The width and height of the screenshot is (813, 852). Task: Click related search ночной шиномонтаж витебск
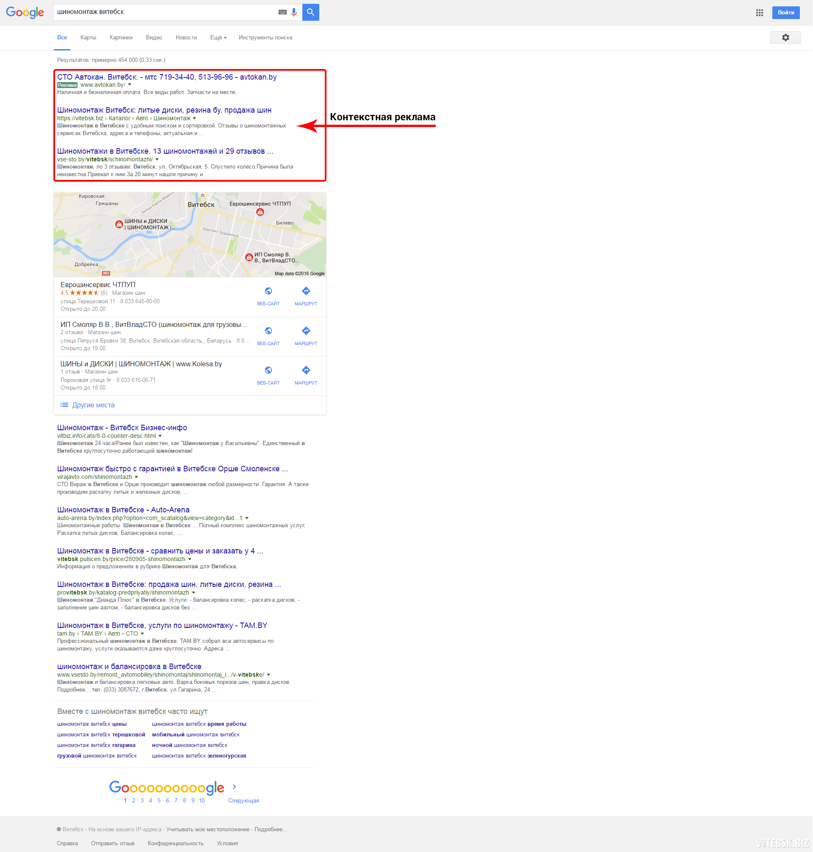coord(190,745)
